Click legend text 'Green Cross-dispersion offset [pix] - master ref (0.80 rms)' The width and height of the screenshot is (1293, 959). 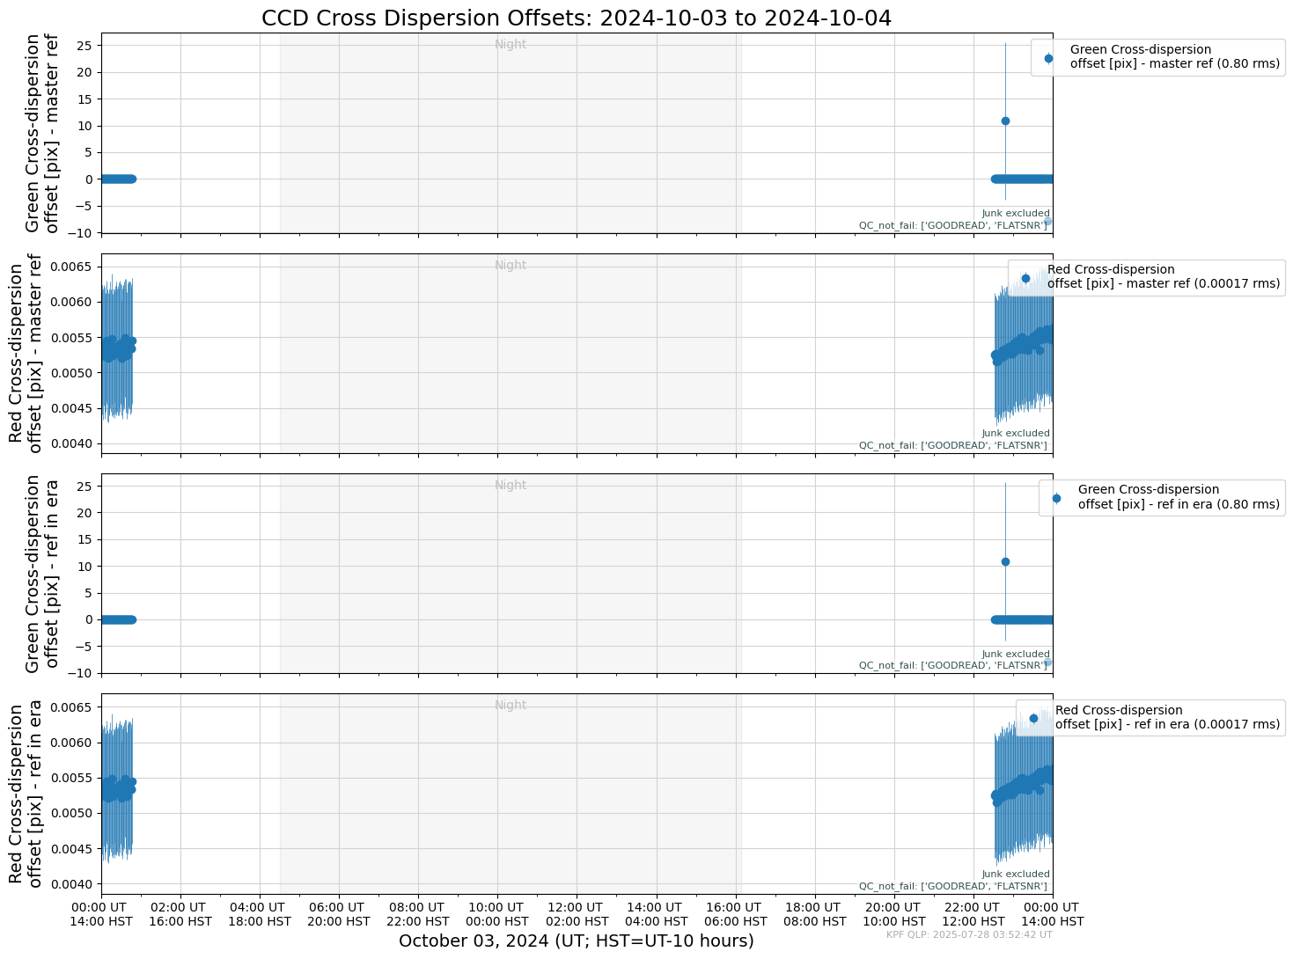click(1175, 57)
